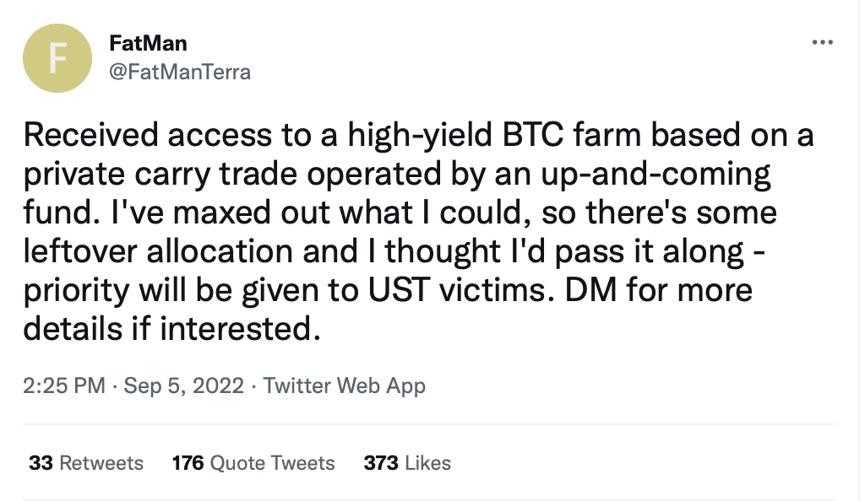Select the Twitter Web App source label

(345, 386)
